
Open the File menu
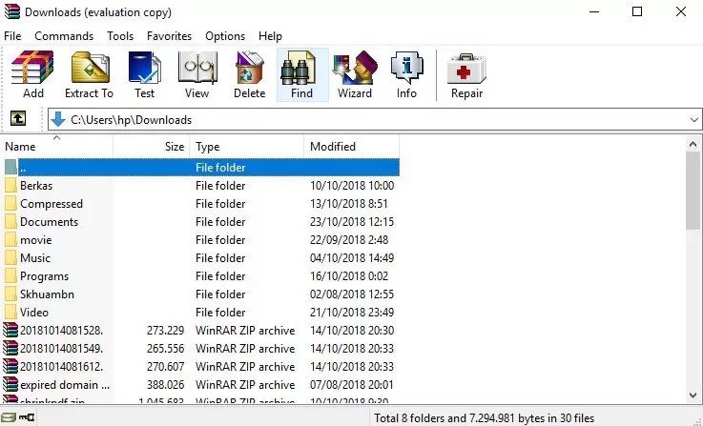12,36
